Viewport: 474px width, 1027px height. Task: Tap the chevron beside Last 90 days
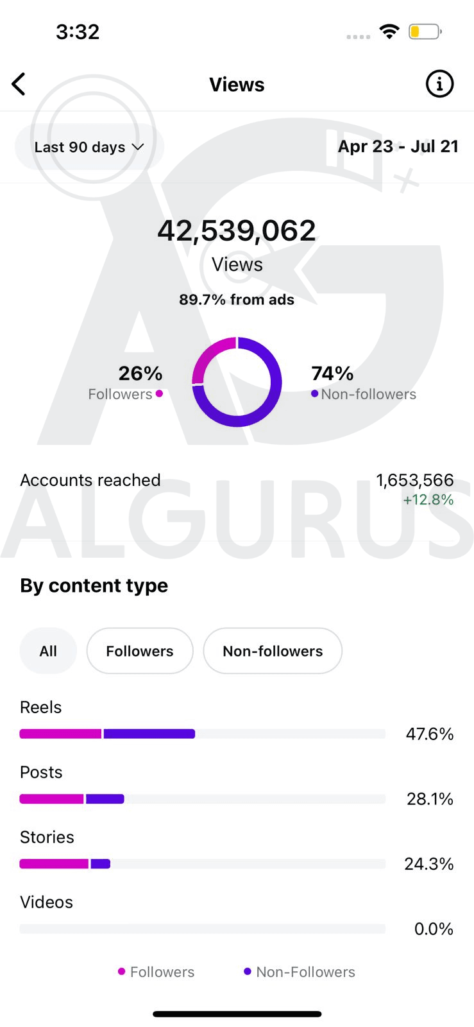point(138,147)
